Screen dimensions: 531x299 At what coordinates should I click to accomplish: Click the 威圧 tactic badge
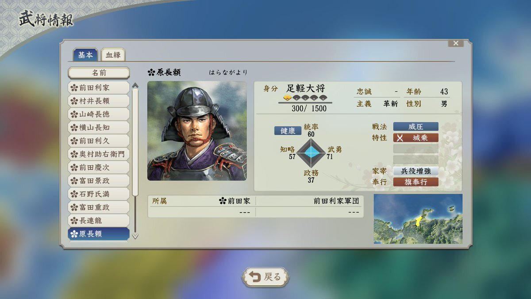click(x=416, y=127)
